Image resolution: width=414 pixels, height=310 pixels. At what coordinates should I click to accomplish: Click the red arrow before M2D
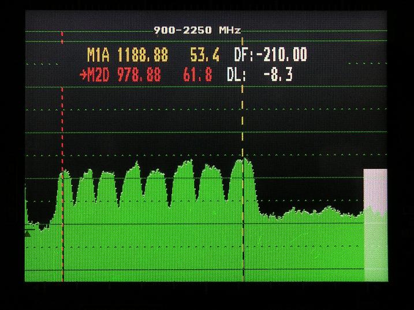click(83, 75)
